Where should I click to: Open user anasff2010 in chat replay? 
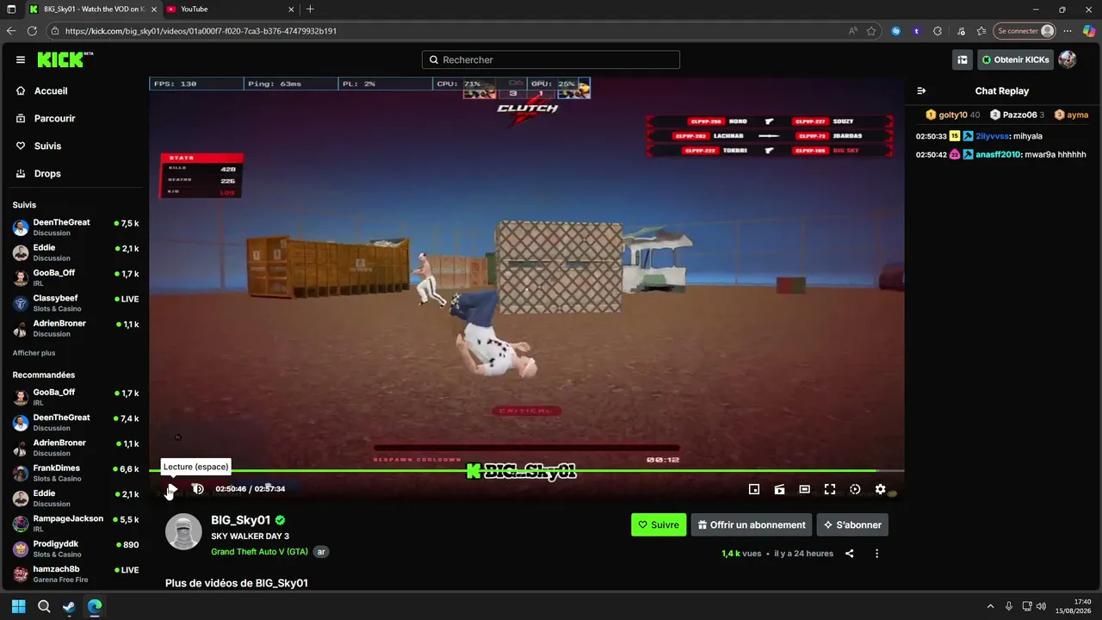tap(998, 155)
